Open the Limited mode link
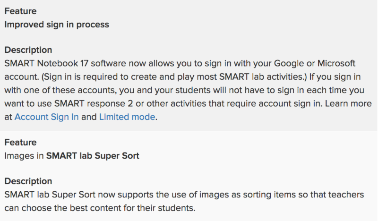Viewport: 378px width, 221px height. tap(127, 117)
